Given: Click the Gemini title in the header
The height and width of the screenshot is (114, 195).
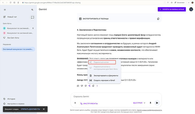Looking at the screenshot, I should (43, 9).
